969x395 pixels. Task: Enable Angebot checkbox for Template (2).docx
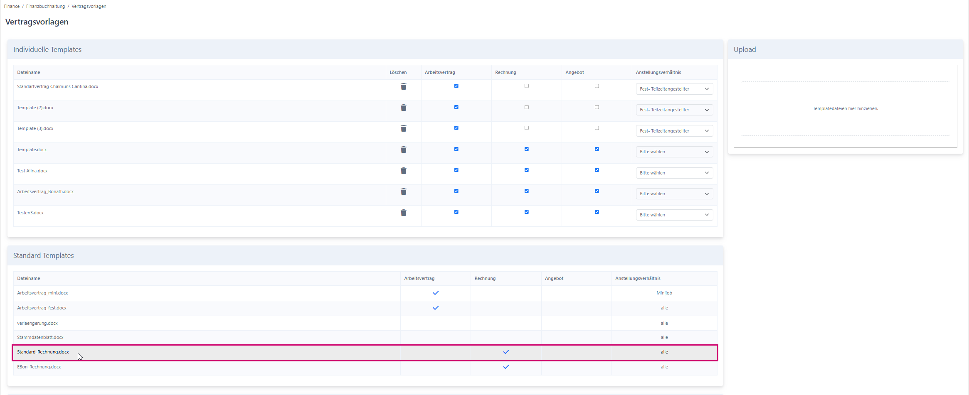coord(597,107)
